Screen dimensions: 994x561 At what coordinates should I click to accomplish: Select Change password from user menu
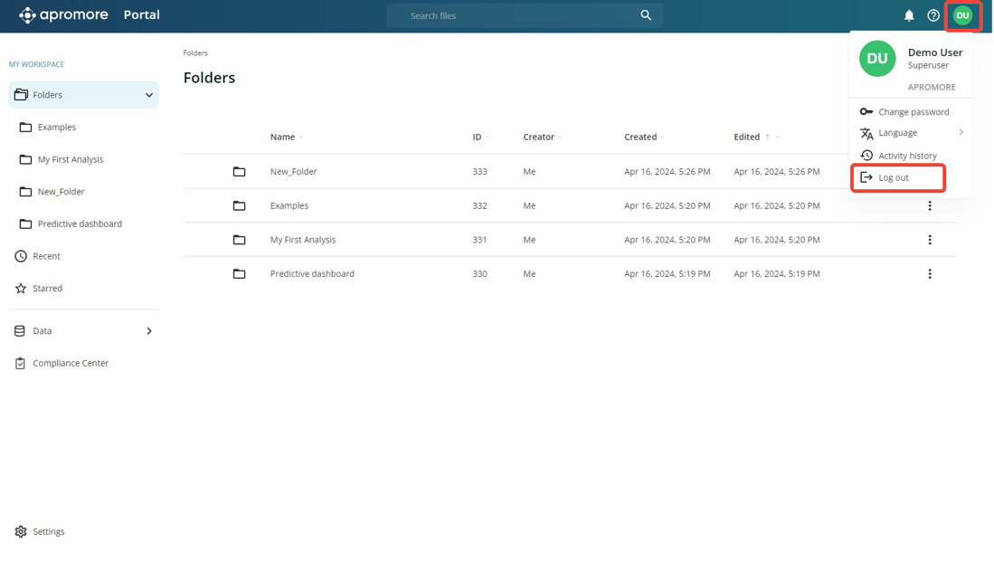[x=913, y=112]
